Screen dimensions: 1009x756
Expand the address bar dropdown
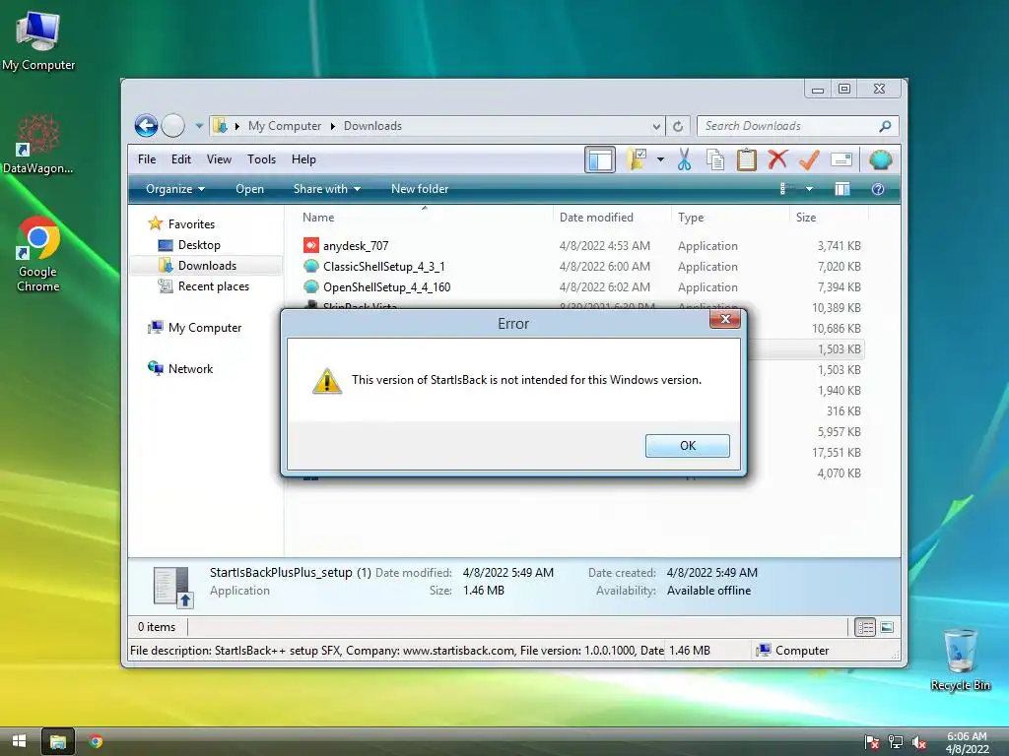[656, 127]
